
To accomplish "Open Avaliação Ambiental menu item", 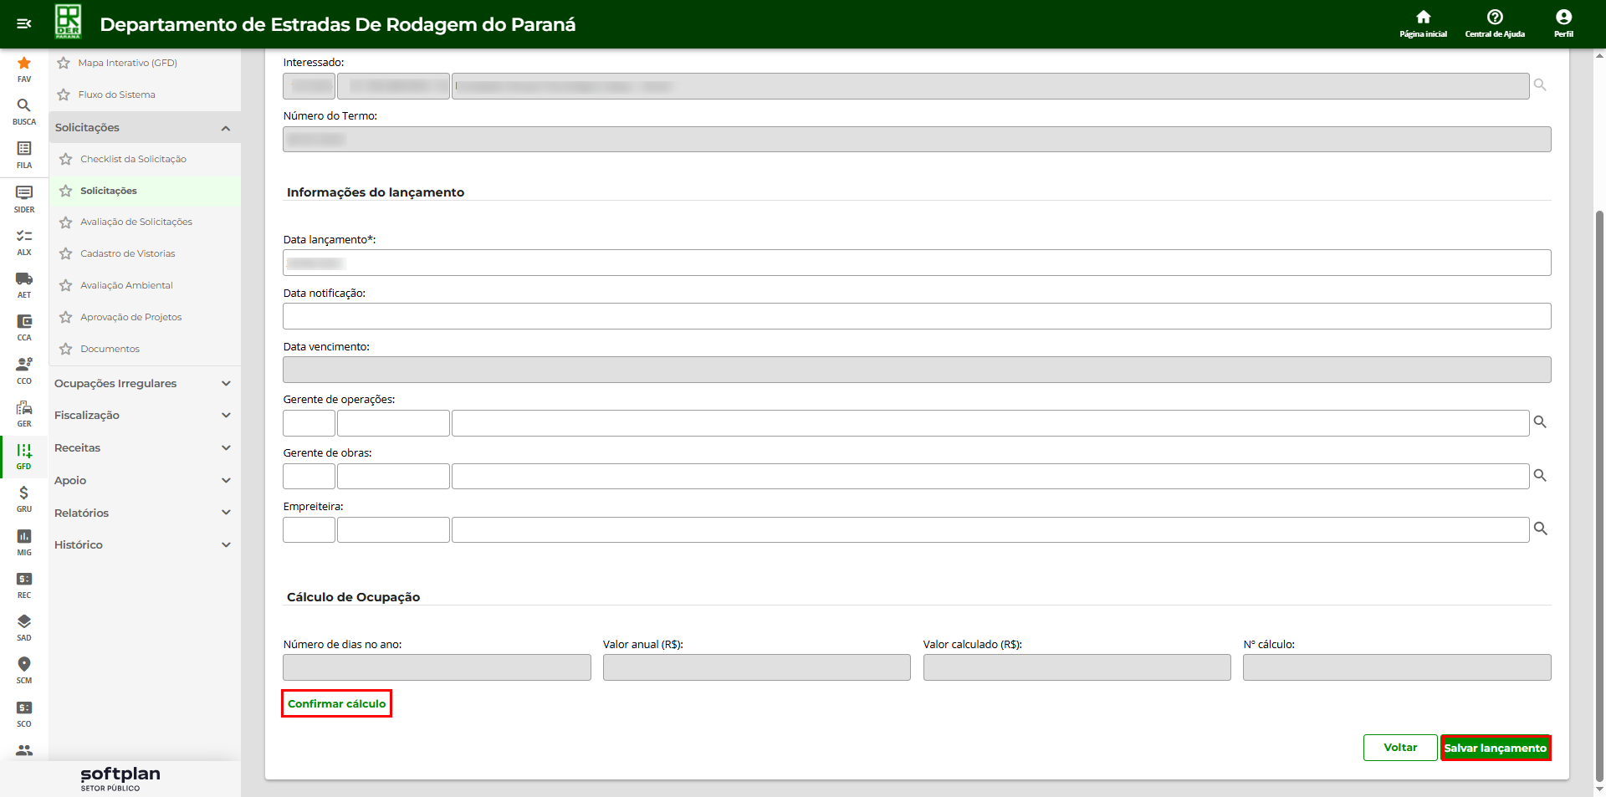I will (126, 285).
